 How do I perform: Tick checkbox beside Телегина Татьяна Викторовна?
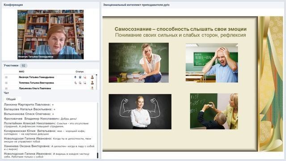coord(6,83)
